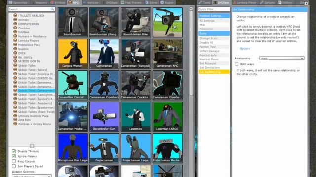Select the CameraMan Controll... NPC icon
Screen dimensions: 316x177
click(73, 85)
